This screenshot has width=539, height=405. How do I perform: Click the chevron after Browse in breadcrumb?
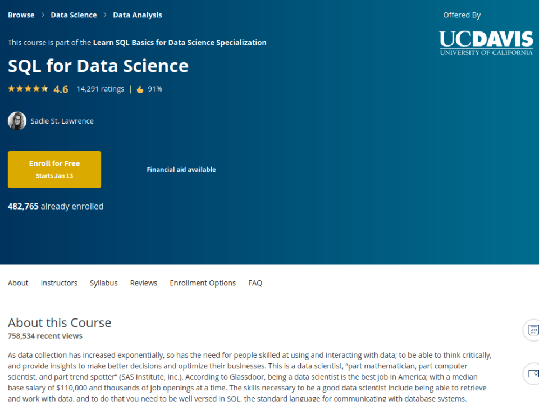coord(43,15)
